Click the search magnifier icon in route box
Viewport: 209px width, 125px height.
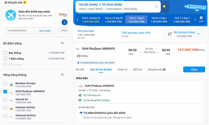pyautogui.click(x=156, y=6)
